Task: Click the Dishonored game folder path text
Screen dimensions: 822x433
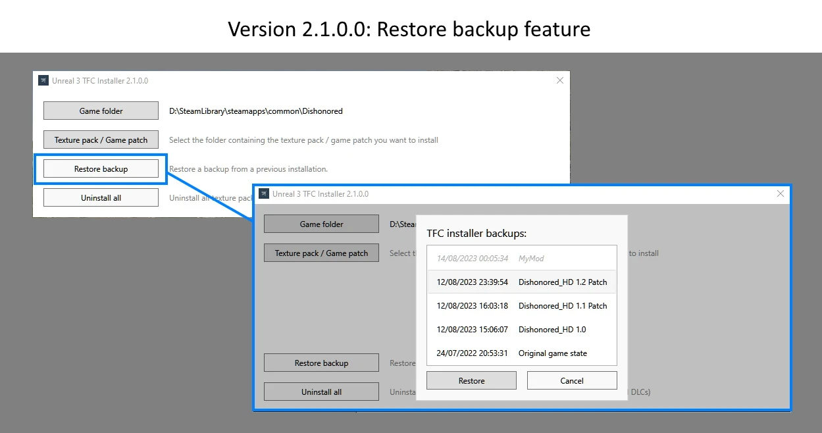Action: pos(255,111)
